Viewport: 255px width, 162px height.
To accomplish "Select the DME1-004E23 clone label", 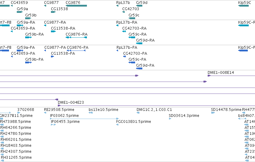I will tap(71, 102).
